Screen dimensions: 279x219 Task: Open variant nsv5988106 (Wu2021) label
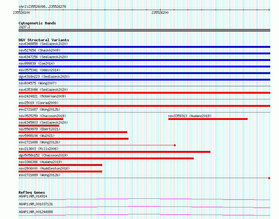37,136
